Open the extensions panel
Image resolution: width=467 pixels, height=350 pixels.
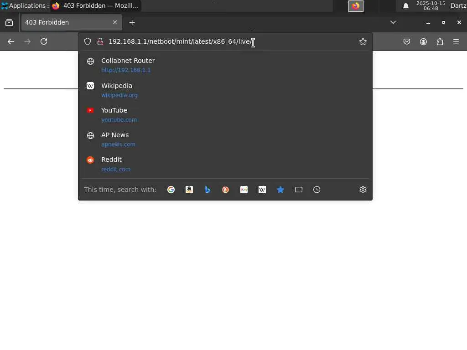tap(440, 41)
